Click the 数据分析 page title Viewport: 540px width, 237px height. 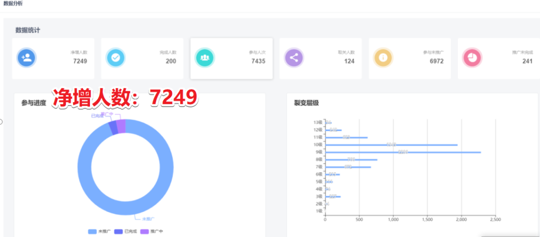(13, 3)
